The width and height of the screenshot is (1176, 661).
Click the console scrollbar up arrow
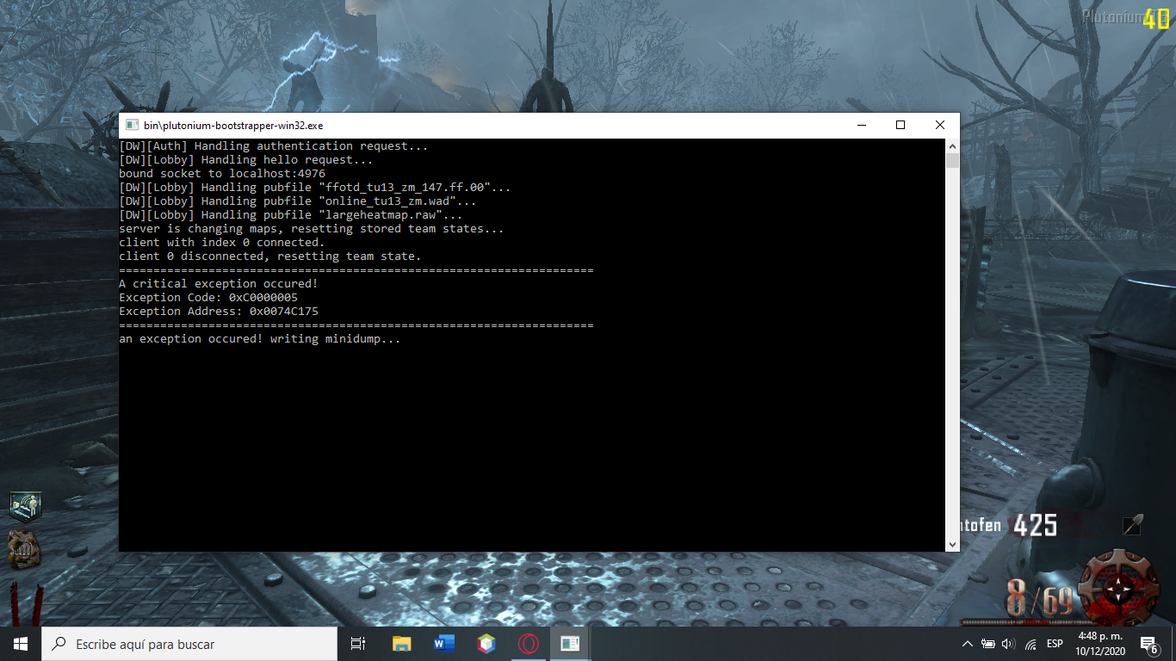952,146
